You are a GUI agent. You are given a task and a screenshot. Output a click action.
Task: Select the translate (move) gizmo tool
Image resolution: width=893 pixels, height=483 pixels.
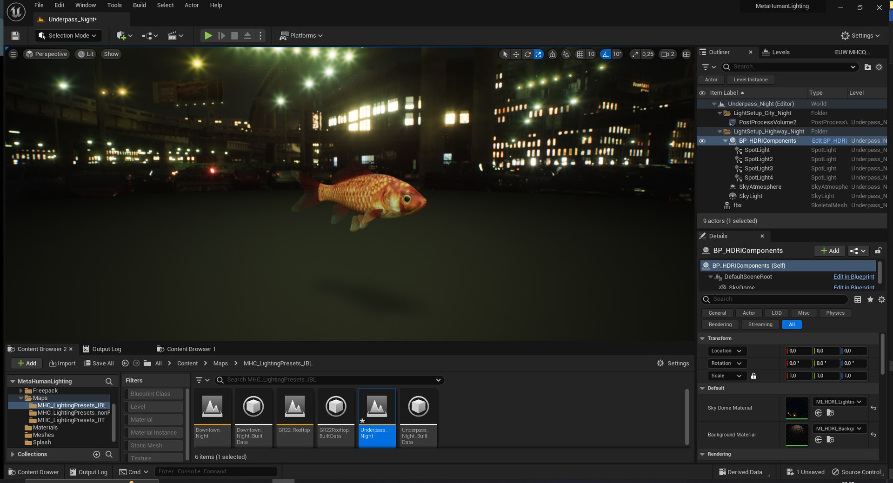coord(516,54)
